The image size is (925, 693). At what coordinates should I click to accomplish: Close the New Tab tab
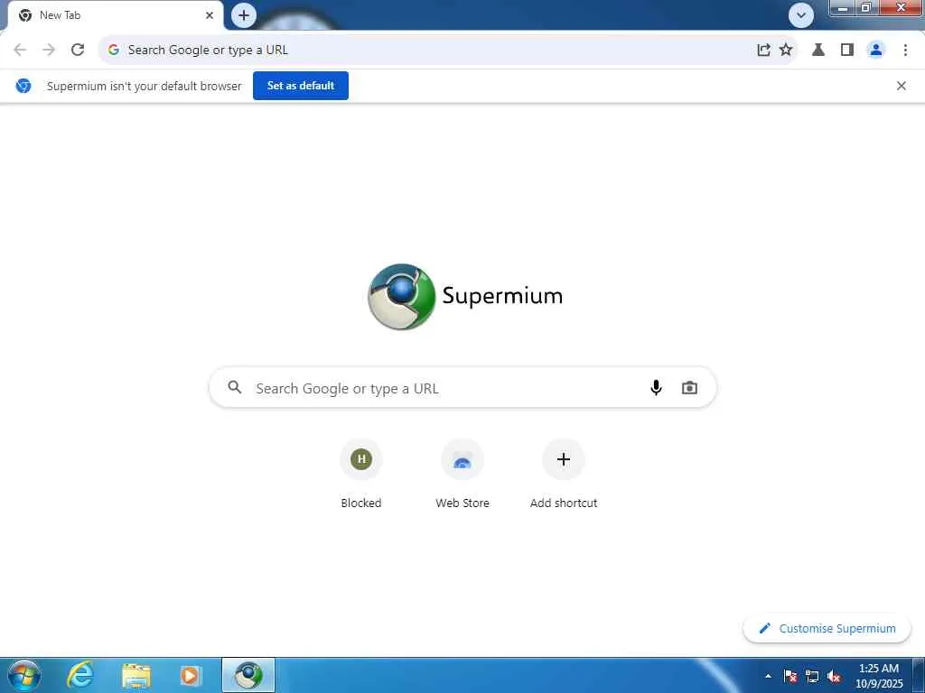pyautogui.click(x=210, y=15)
